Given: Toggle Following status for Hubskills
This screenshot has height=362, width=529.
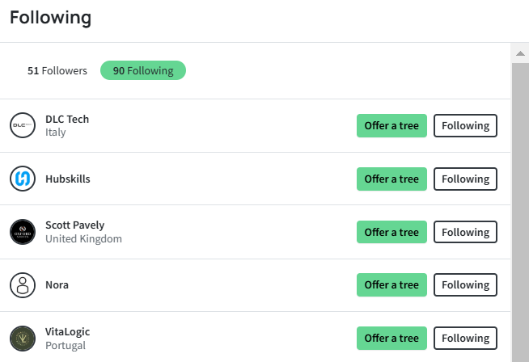Looking at the screenshot, I should tap(465, 179).
